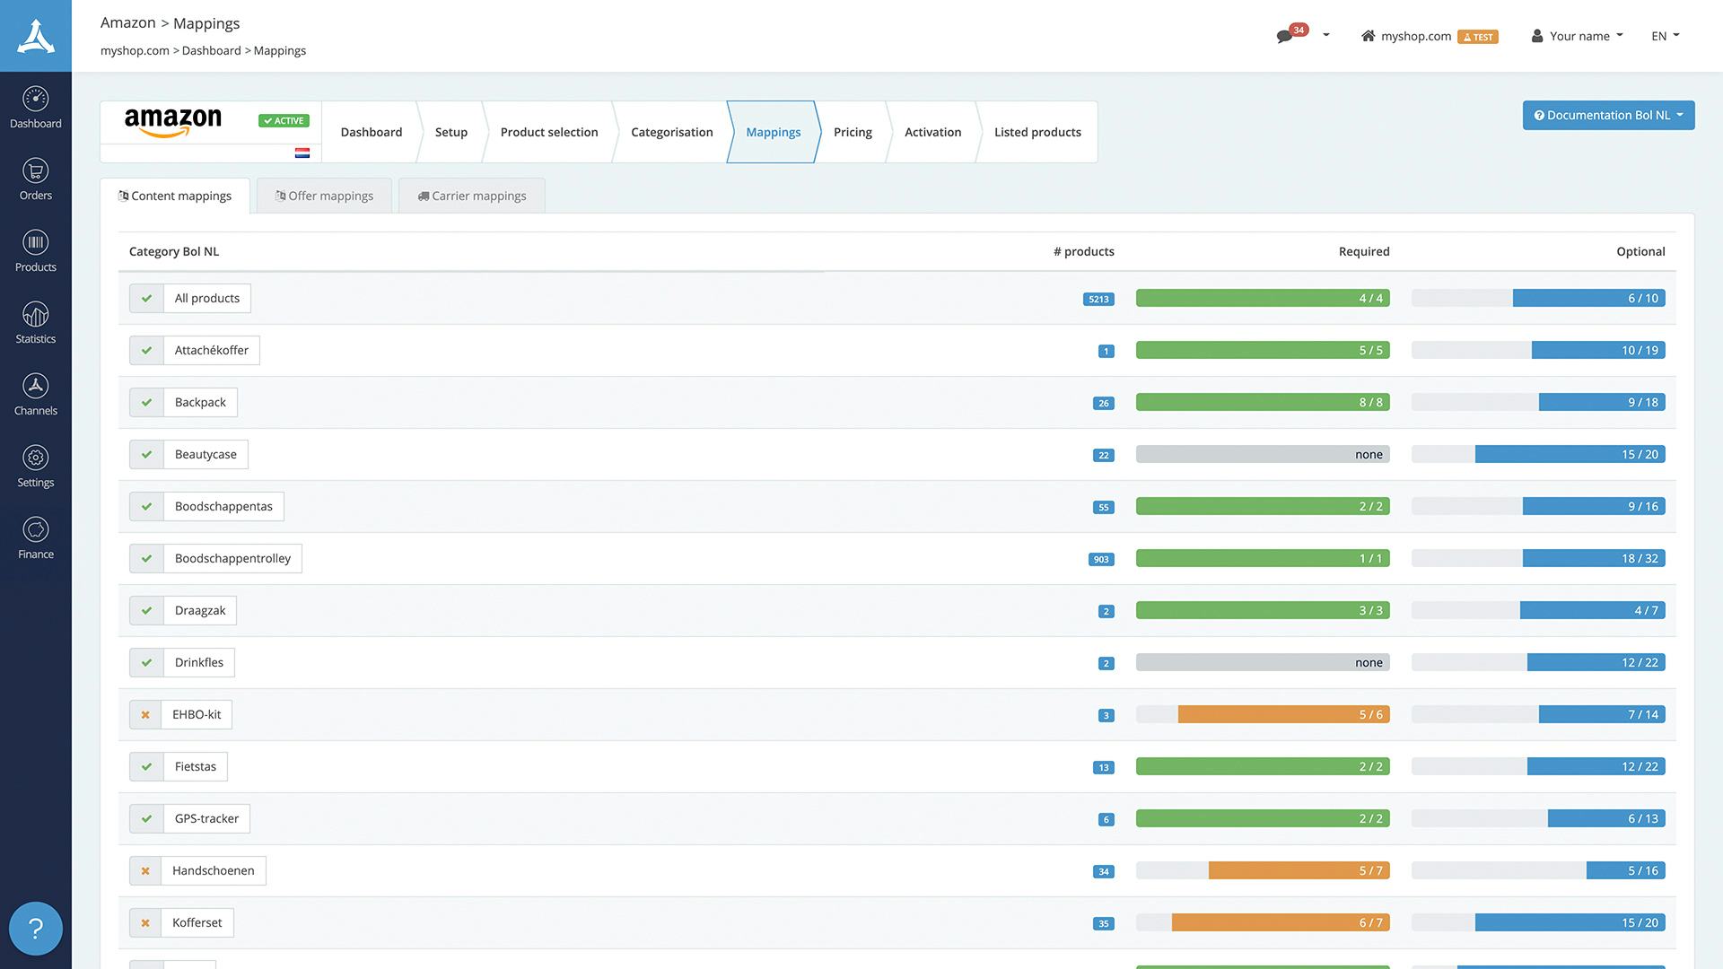
Task: Go to the Pricing step tab
Action: click(x=853, y=132)
